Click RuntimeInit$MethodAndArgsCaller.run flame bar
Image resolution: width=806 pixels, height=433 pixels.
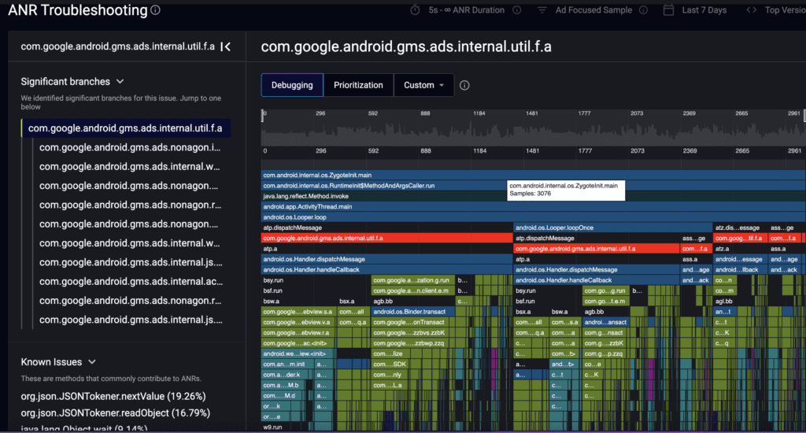533,186
